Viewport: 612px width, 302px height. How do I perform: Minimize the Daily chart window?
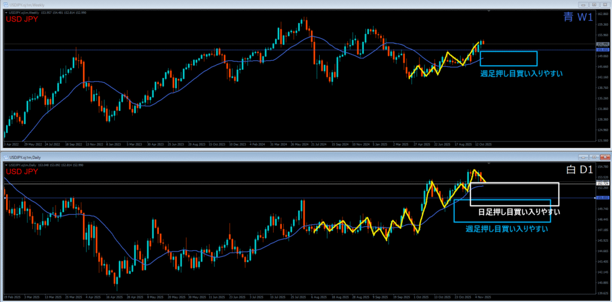point(585,156)
